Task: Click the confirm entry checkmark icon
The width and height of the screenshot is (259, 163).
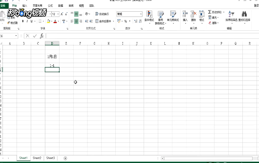Action: coord(35,36)
